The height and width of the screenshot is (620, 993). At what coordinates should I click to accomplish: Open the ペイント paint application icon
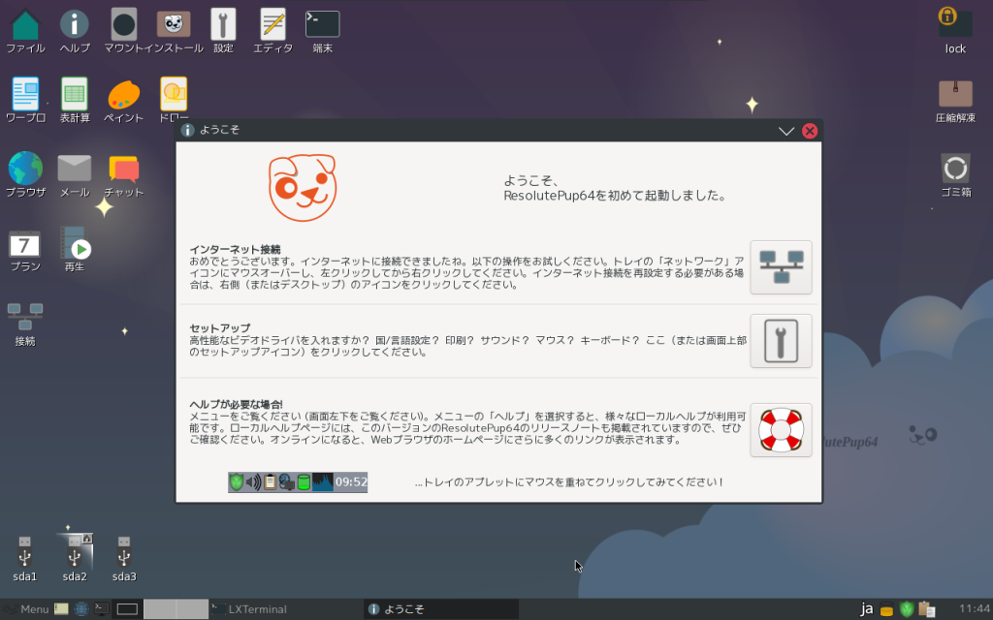(x=124, y=95)
